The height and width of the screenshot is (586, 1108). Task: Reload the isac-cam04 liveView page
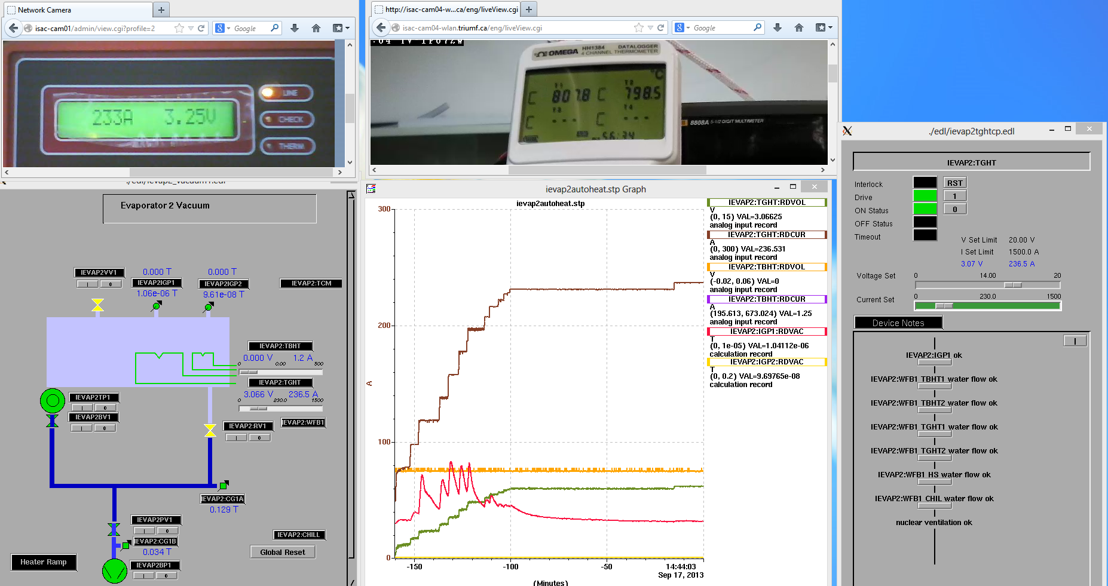click(x=660, y=28)
